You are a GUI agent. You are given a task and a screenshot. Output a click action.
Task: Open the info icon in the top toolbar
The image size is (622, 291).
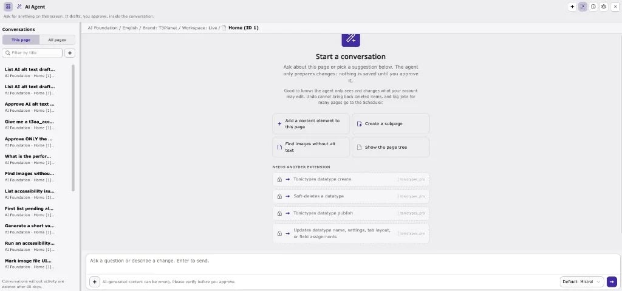coord(593,7)
